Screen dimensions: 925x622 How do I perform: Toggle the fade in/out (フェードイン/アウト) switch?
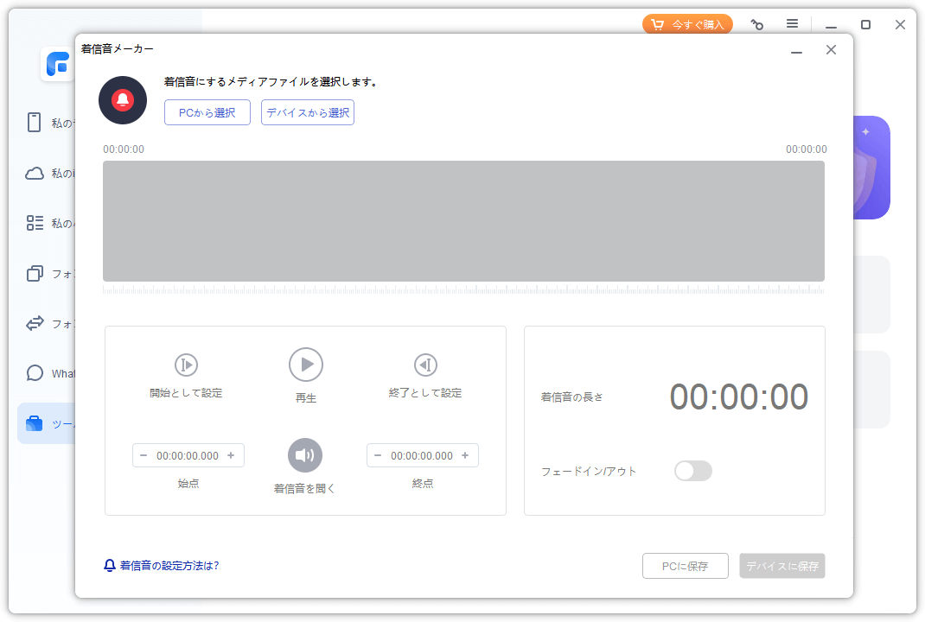click(692, 471)
